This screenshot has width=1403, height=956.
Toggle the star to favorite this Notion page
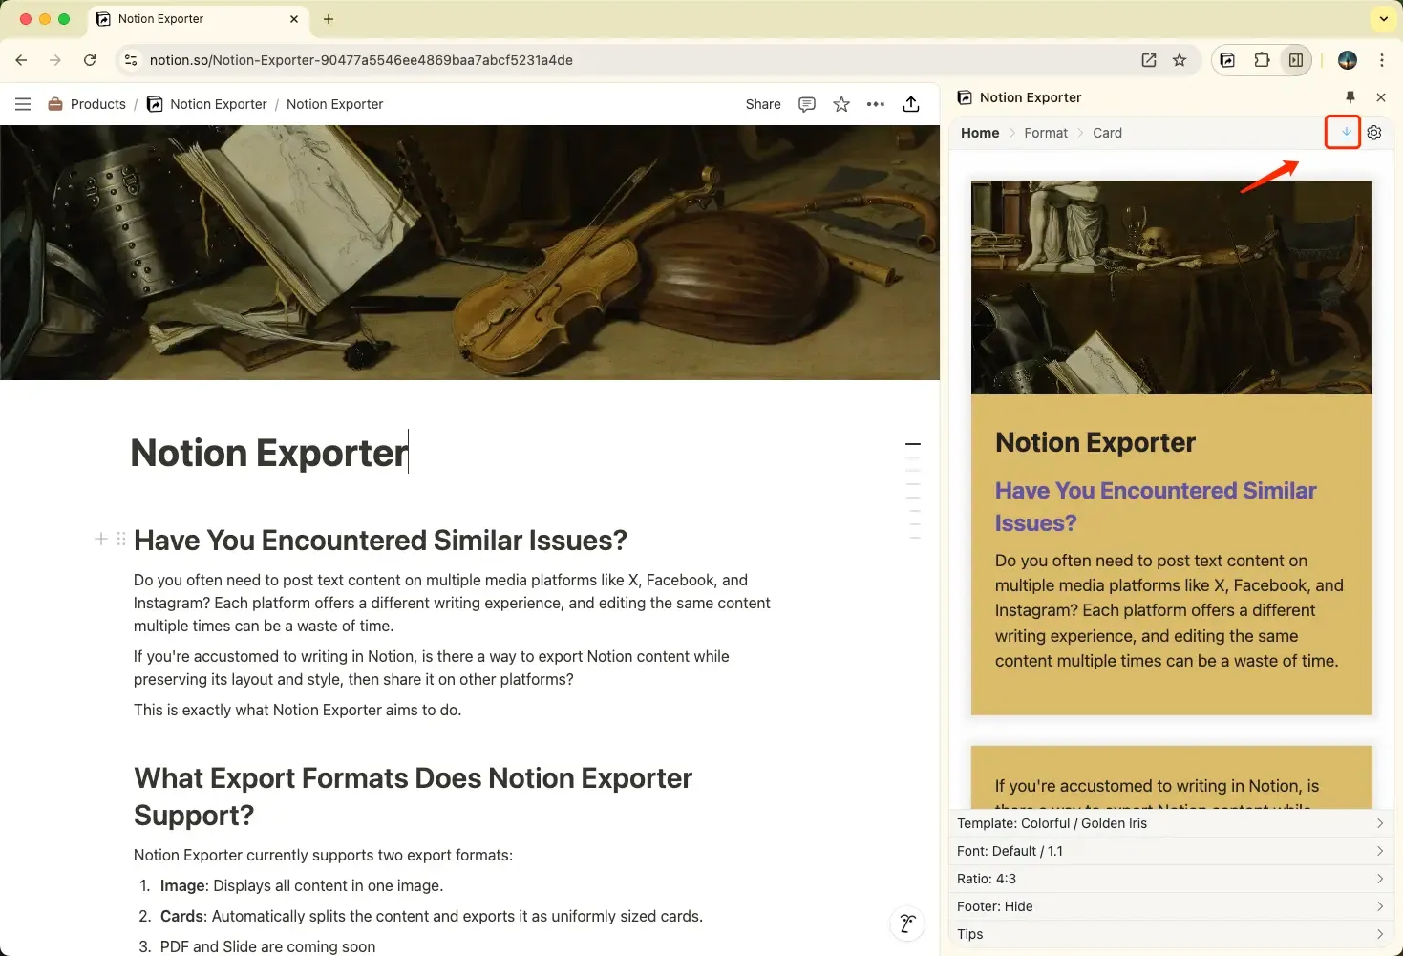[x=840, y=104]
